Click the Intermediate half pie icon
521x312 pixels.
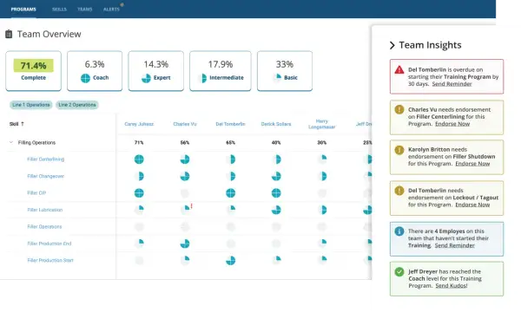click(x=202, y=78)
